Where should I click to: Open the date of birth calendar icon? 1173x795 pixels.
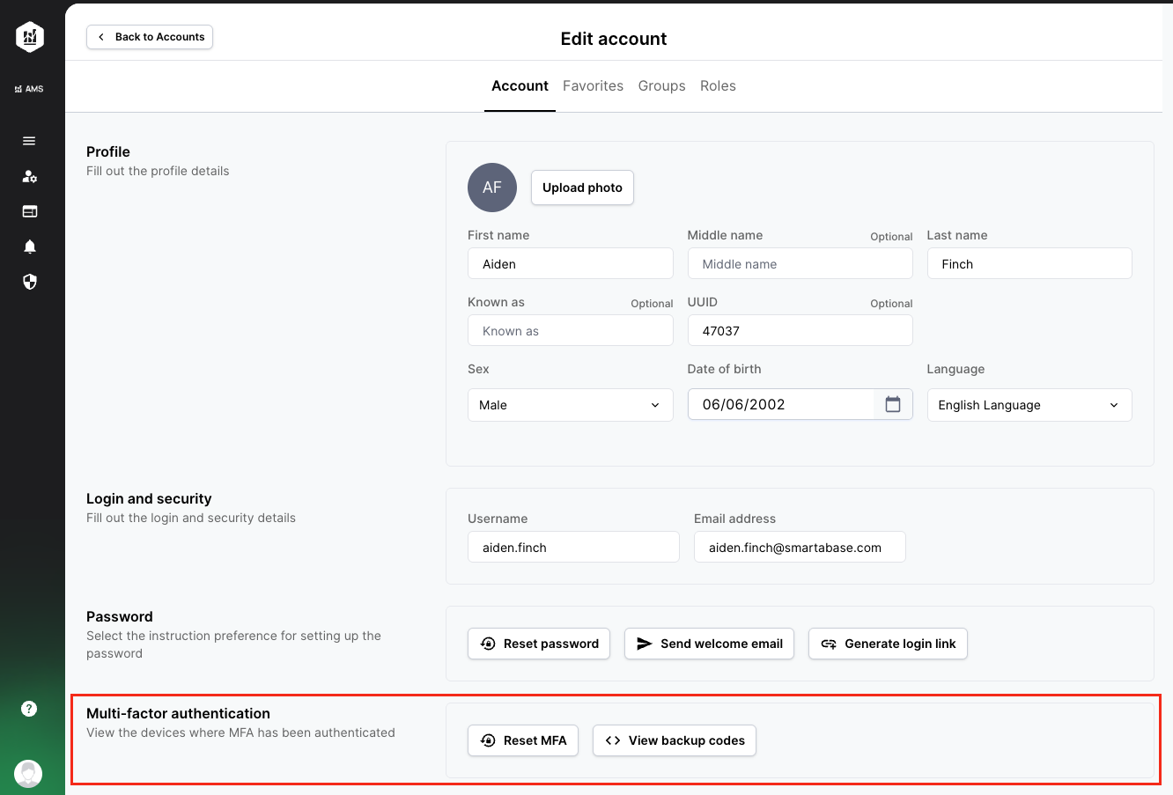(893, 404)
